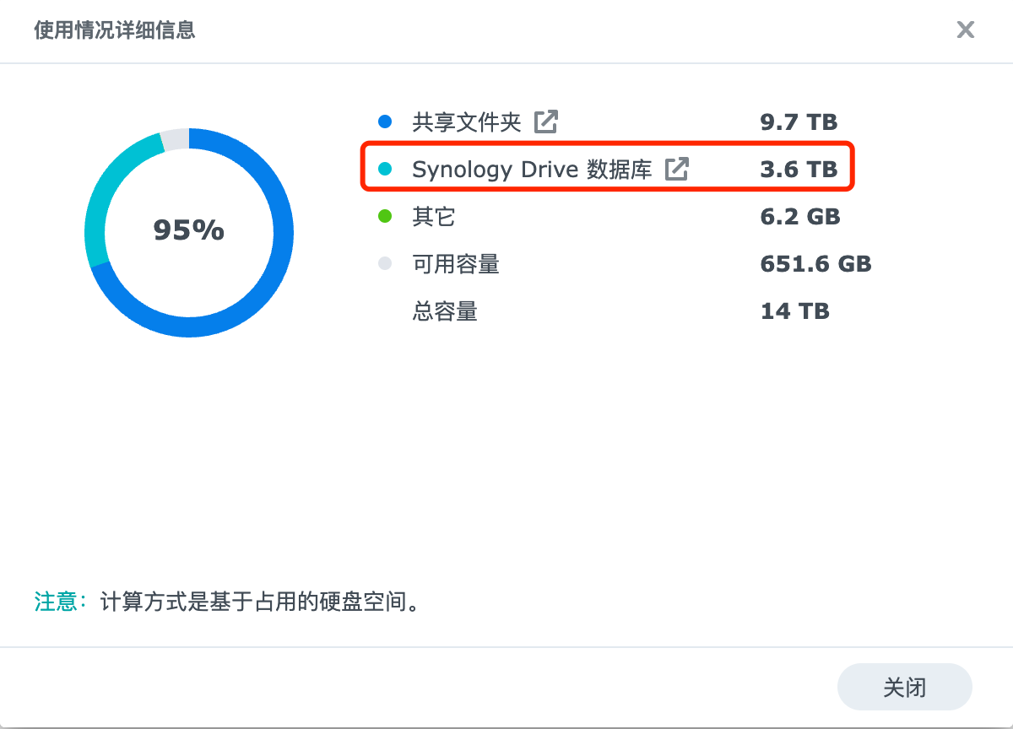Click the 651.6 GB available capacity value
The image size is (1013, 729).
click(x=815, y=264)
